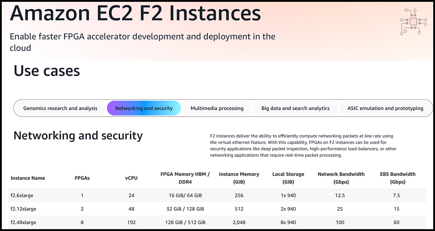Select the f2.12xlarge instance name
Screen dimensions: 435x231
[23, 209]
